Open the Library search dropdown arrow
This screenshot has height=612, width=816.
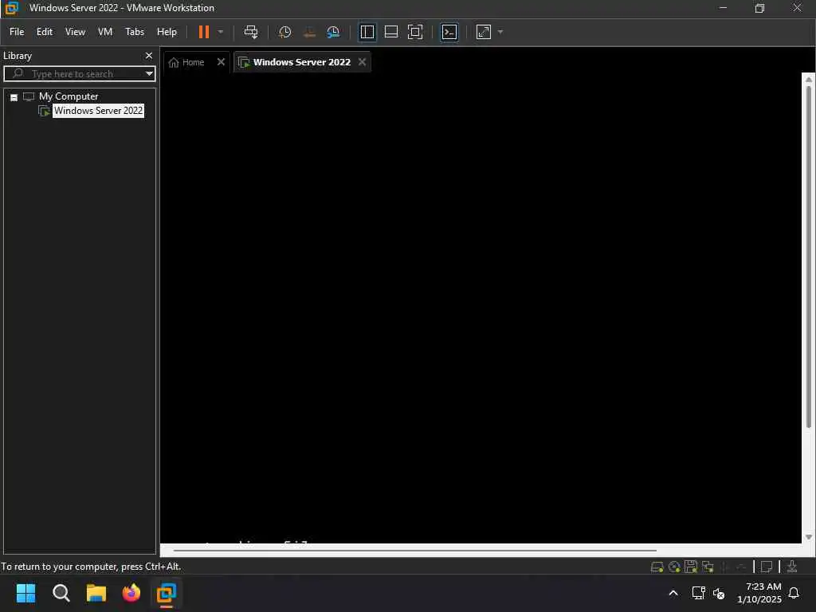[x=149, y=73]
